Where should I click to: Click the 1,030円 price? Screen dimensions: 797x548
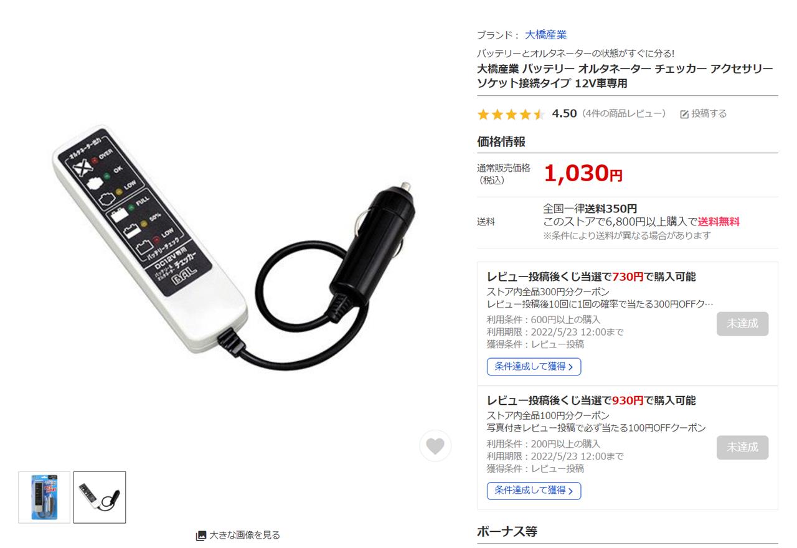pyautogui.click(x=583, y=173)
